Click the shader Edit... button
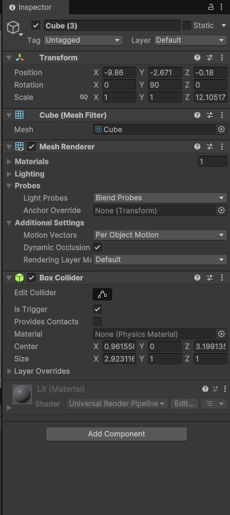 click(x=184, y=404)
